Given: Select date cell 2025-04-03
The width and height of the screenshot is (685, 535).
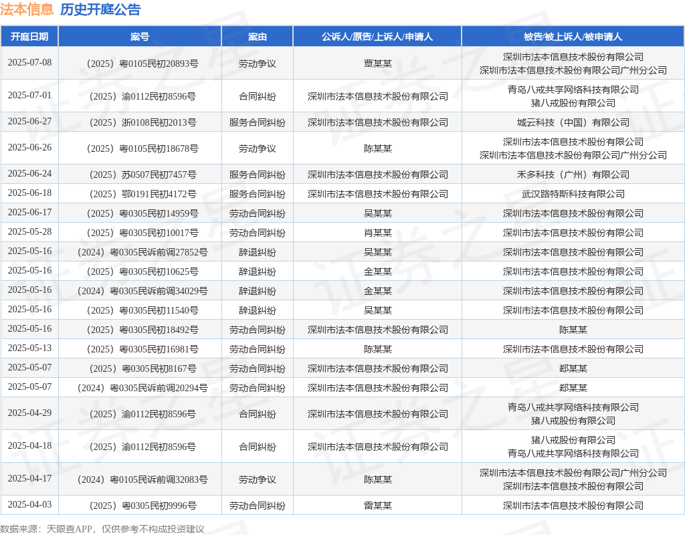Looking at the screenshot, I should [x=29, y=504].
